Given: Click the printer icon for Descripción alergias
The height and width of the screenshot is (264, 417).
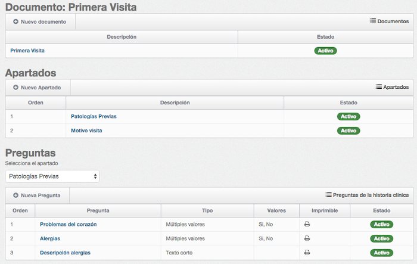Looking at the screenshot, I should click(x=307, y=252).
